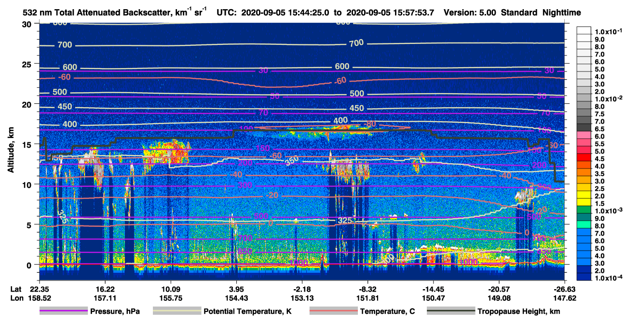Click latitude value '-14.45'
Viewport: 627px width, 322px height.
click(434, 288)
